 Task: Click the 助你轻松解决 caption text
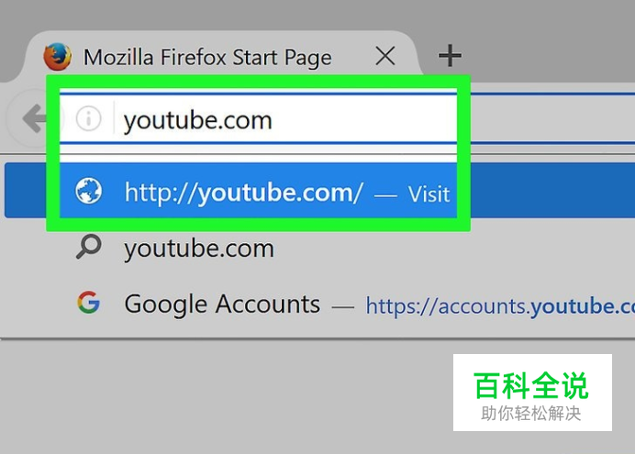point(531,414)
